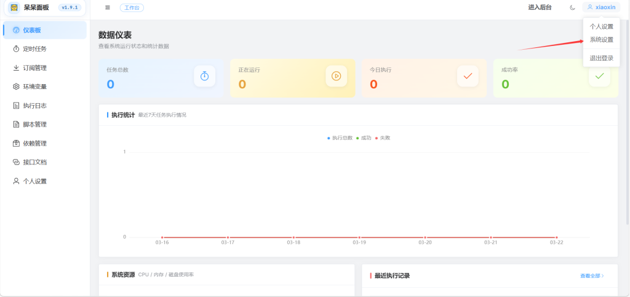The width and height of the screenshot is (630, 297).
Task: Toggle dark mode with the moon icon
Action: tap(572, 7)
